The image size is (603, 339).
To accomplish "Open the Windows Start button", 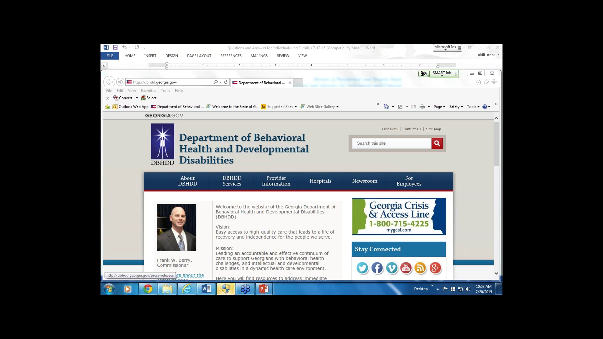I will tap(109, 289).
